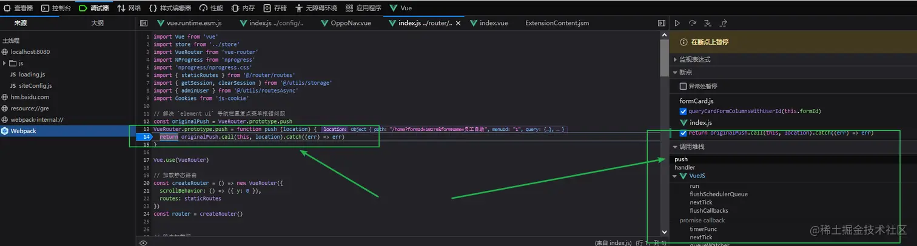Close the index.js ../router/ tab

457,23
